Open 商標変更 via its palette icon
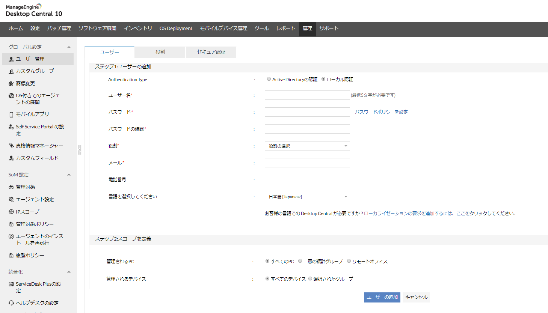Image resolution: width=548 pixels, height=313 pixels. pyautogui.click(x=11, y=84)
